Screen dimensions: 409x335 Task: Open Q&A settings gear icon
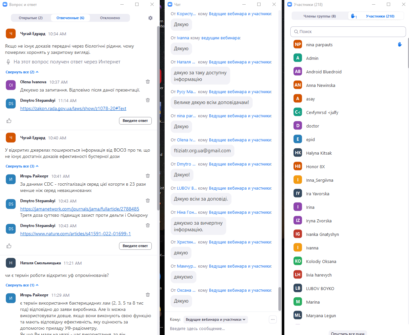tap(150, 18)
